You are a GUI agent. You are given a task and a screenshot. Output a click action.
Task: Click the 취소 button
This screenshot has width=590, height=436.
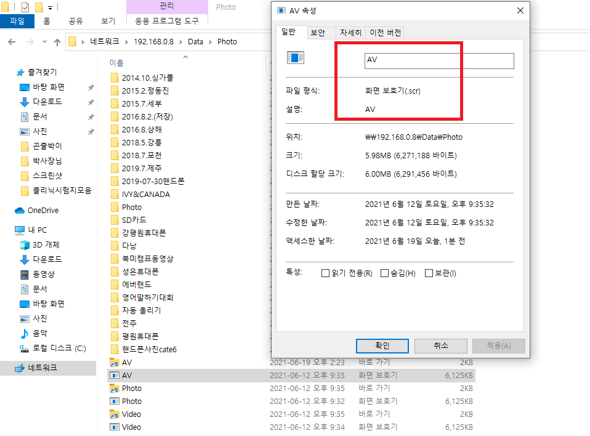(440, 346)
